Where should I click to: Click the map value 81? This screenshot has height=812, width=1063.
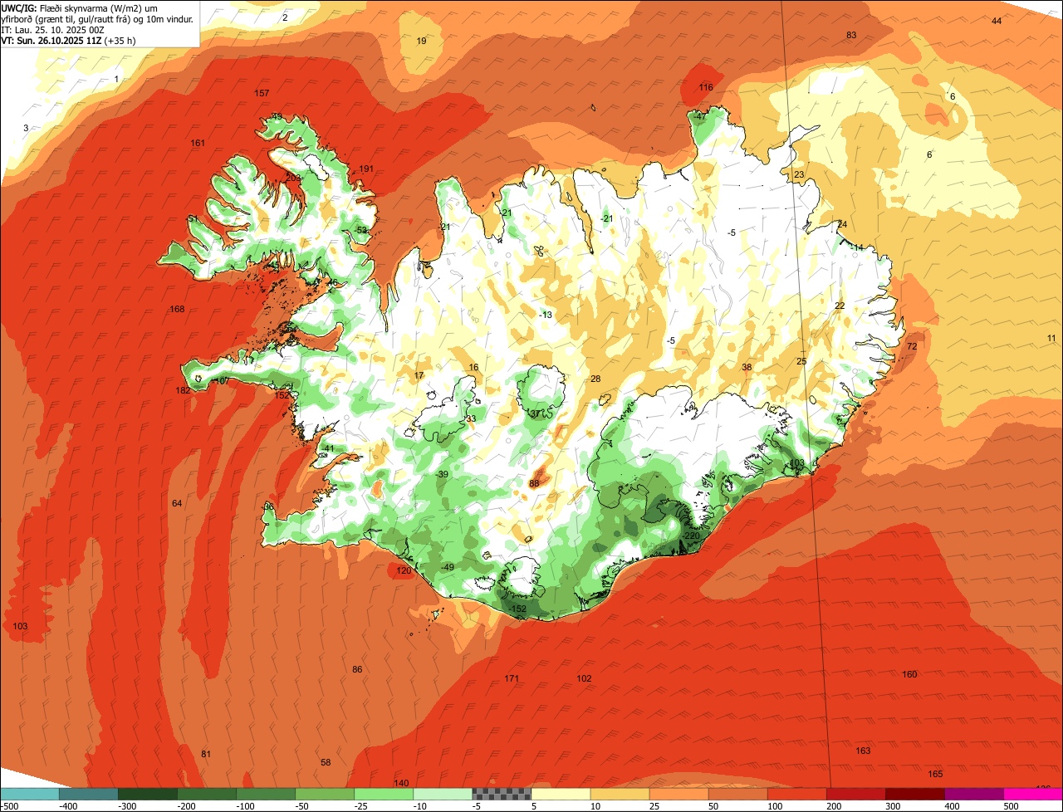(206, 754)
